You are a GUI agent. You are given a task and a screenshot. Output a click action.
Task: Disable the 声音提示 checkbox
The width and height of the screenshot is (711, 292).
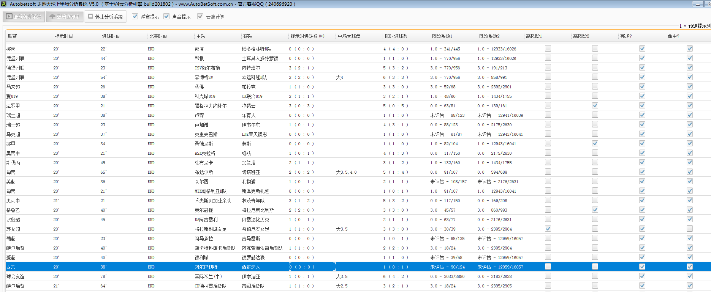tap(166, 17)
